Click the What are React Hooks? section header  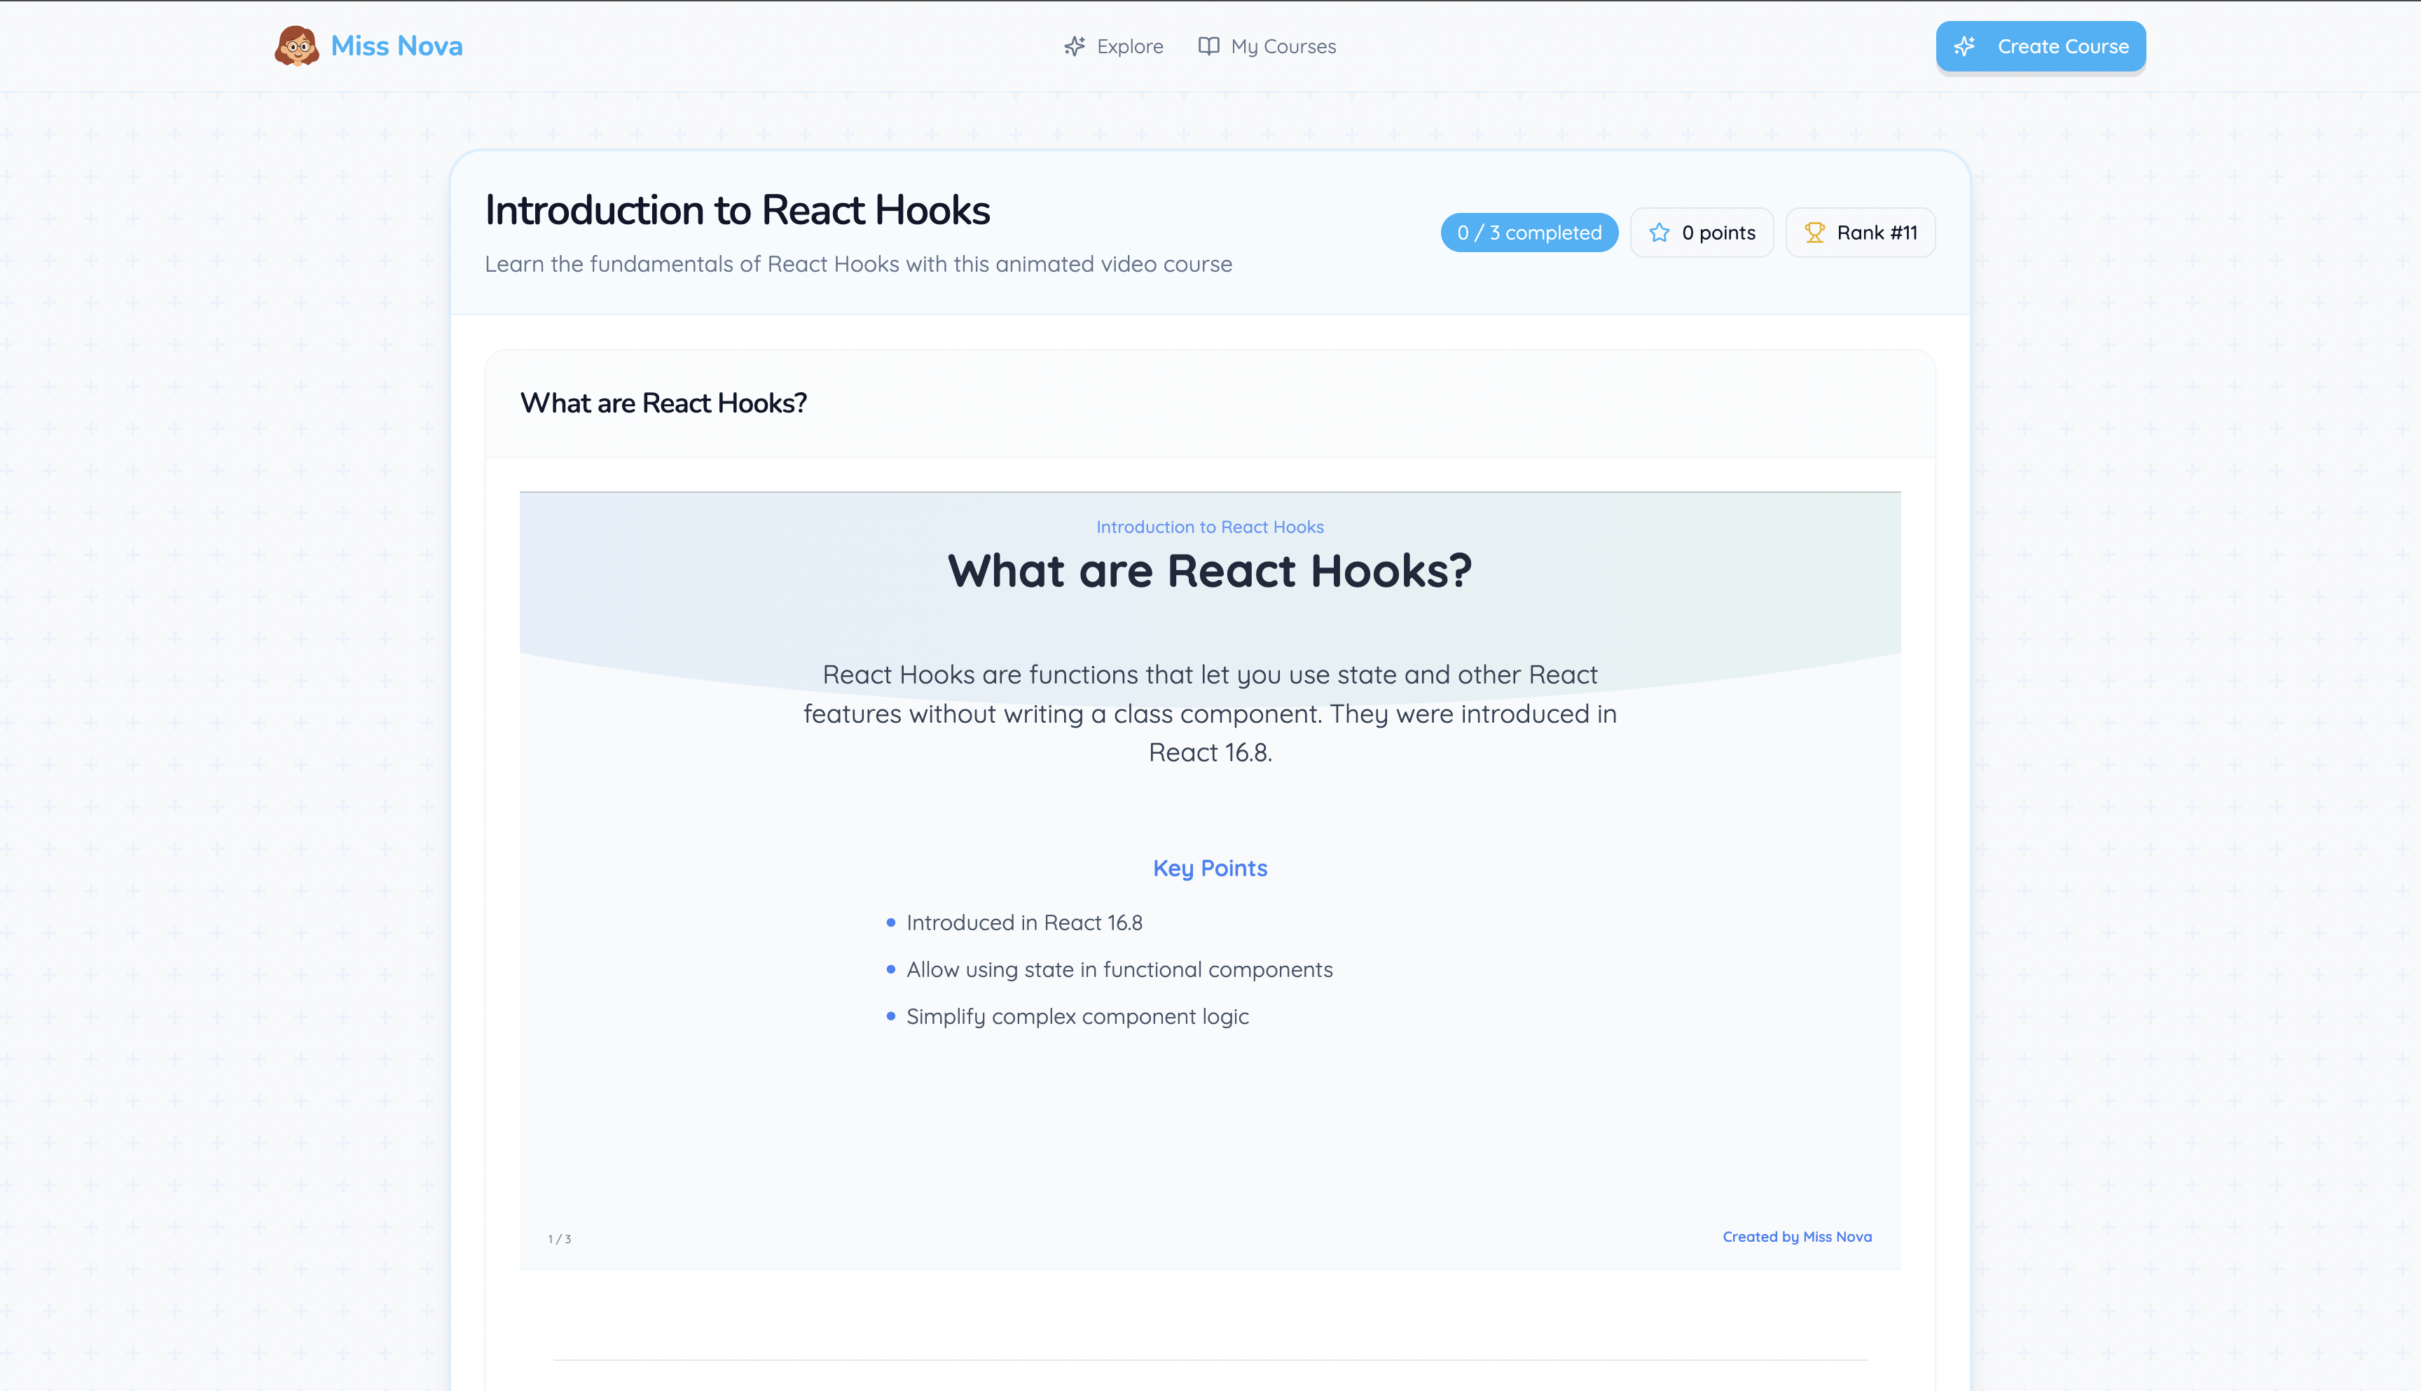[663, 403]
